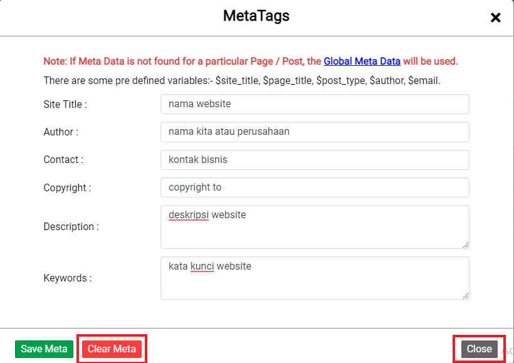The image size is (514, 363).
Task: Click the resize handle on Keywords textarea
Action: click(466, 297)
